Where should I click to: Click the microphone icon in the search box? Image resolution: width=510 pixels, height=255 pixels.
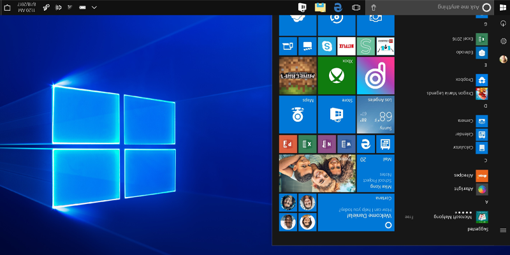tap(374, 8)
